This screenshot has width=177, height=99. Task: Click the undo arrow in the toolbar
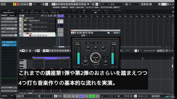click(x=2, y=4)
